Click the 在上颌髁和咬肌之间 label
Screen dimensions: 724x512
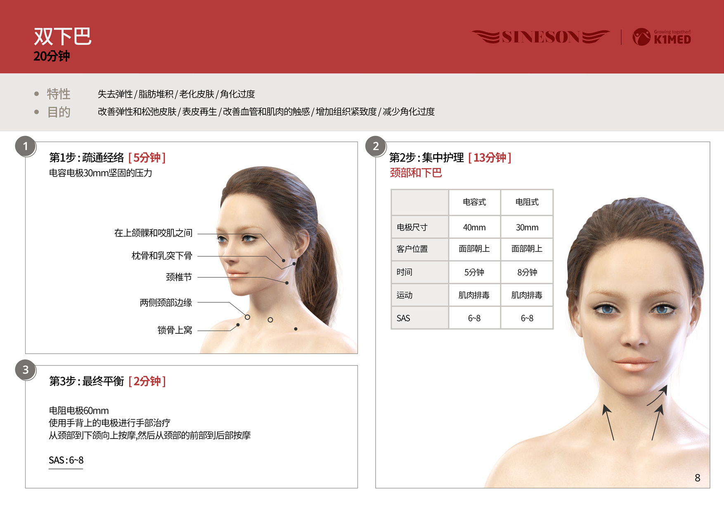153,233
